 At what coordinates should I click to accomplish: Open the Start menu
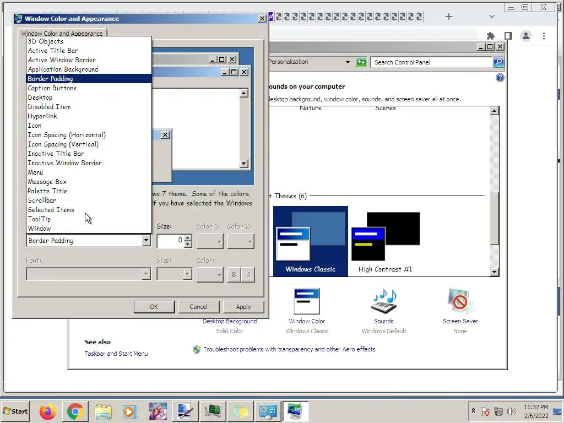click(x=15, y=411)
